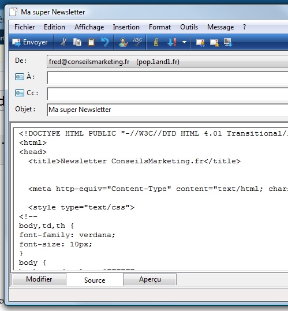Click the Cc address book icon
The width and height of the screenshot is (288, 311).
[x=20, y=93]
